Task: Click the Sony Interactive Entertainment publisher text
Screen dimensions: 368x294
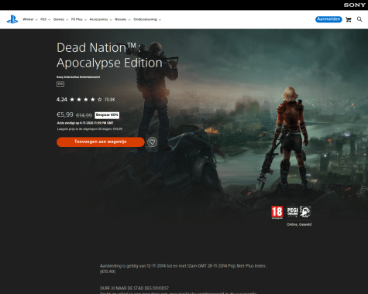Action: click(x=78, y=77)
